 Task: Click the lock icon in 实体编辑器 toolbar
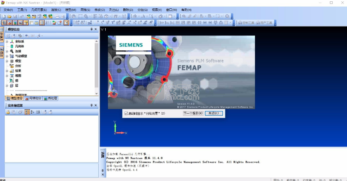click(x=8, y=112)
